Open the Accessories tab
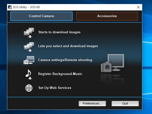 [x=107, y=16]
